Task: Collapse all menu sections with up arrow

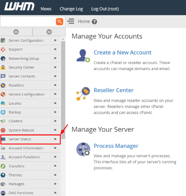Action: click(x=16, y=32)
